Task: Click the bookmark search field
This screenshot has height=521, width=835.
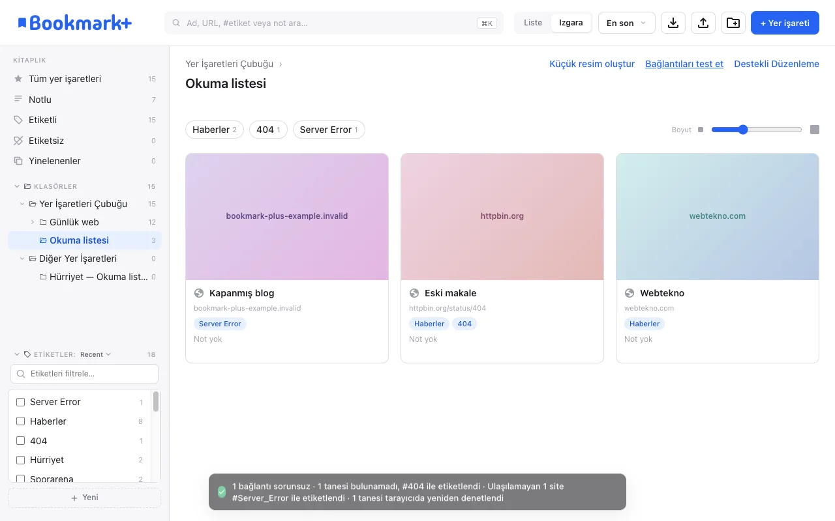Action: (333, 23)
